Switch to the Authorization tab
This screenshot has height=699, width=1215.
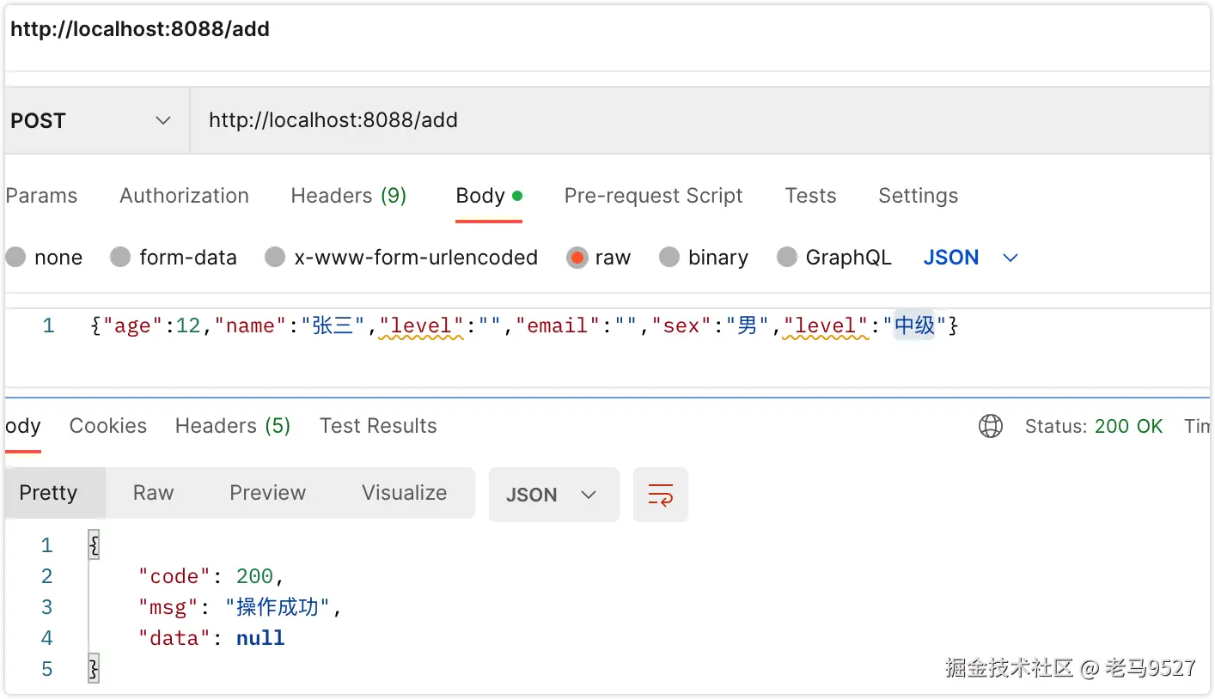point(184,196)
